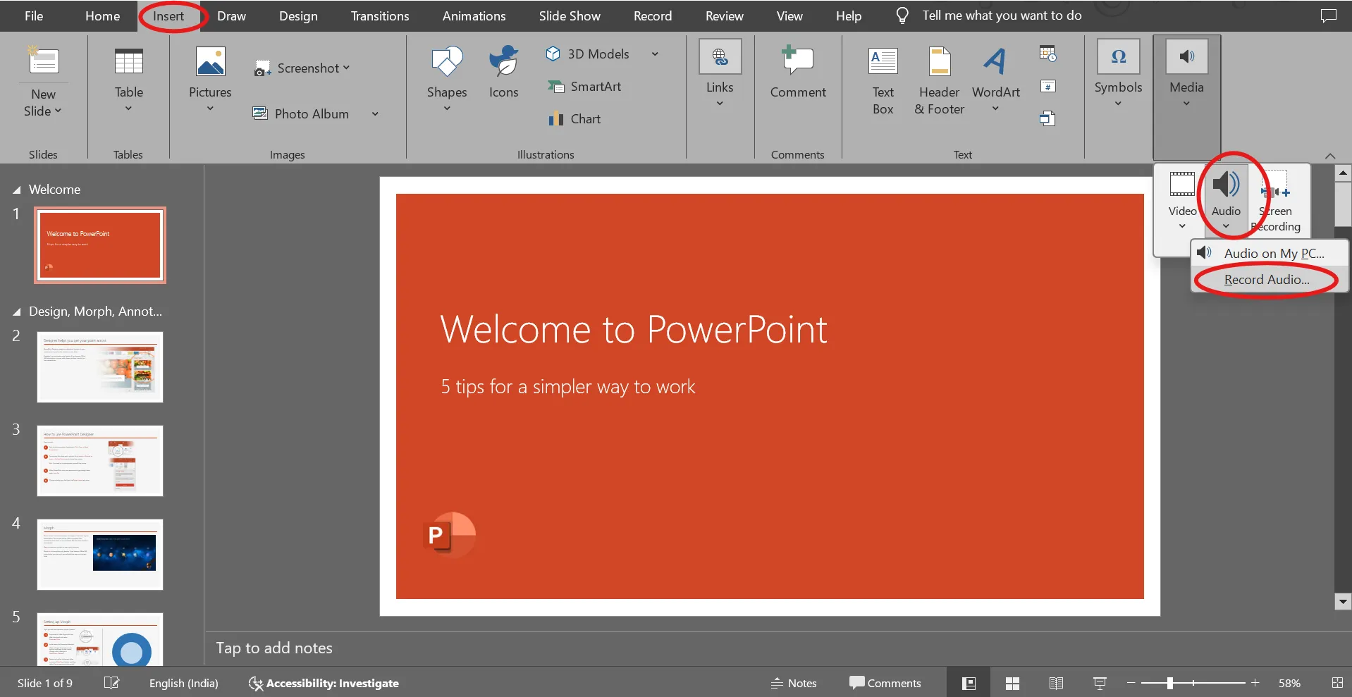Insert a Table using the grid icon
Image resolution: width=1352 pixels, height=697 pixels.
coord(129,62)
